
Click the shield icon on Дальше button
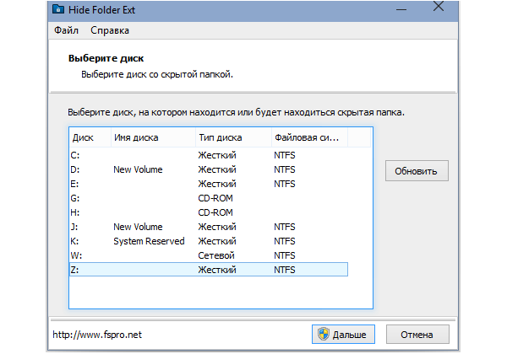(x=323, y=334)
